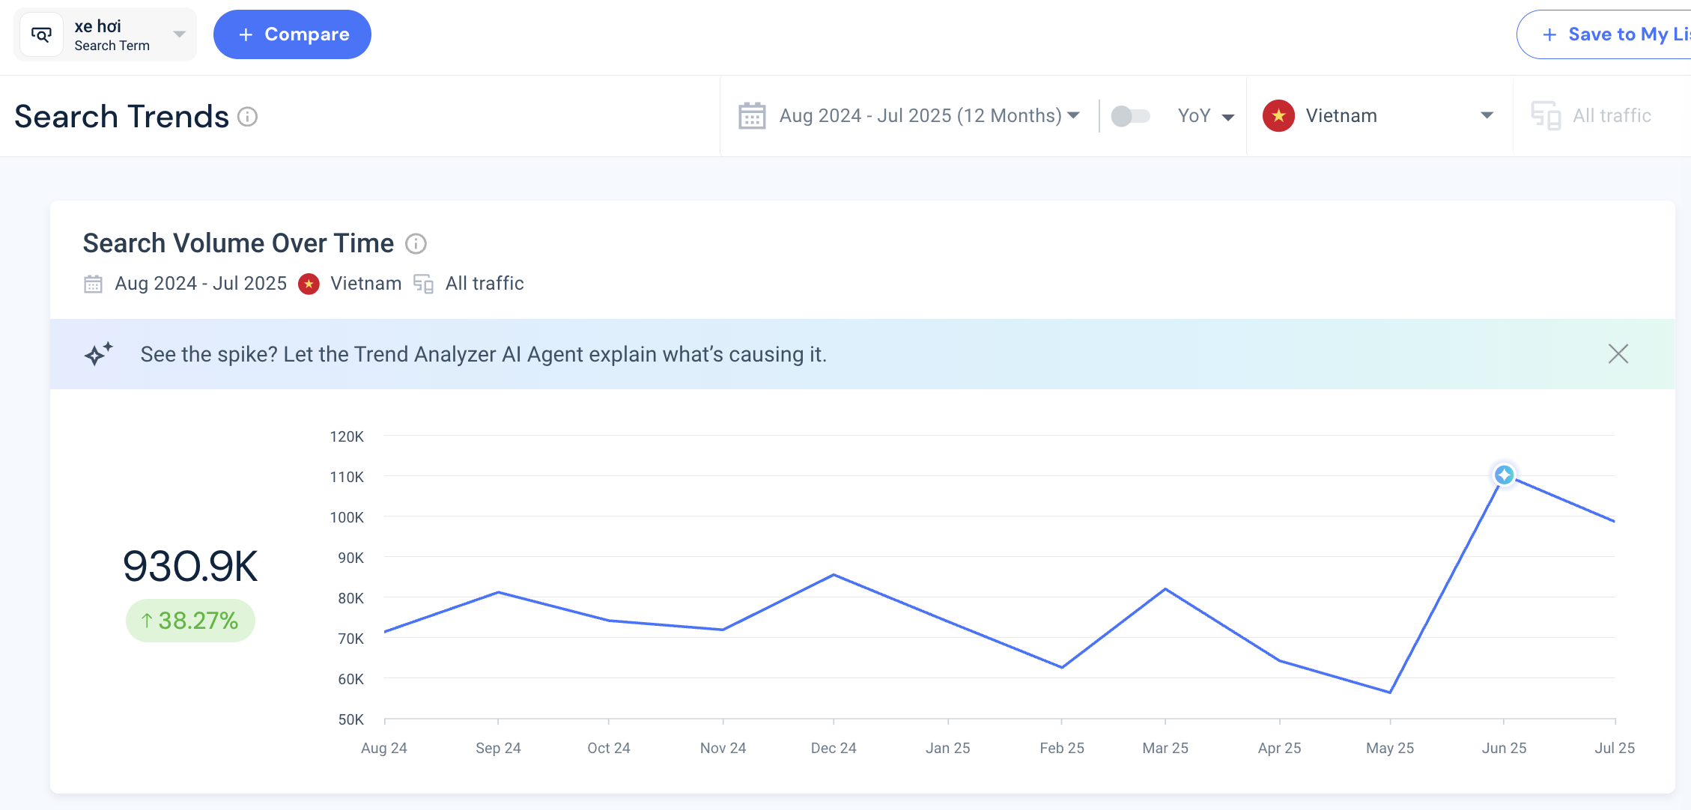This screenshot has width=1691, height=810.
Task: Click info icon beside Search Volume Over Time
Action: (416, 244)
